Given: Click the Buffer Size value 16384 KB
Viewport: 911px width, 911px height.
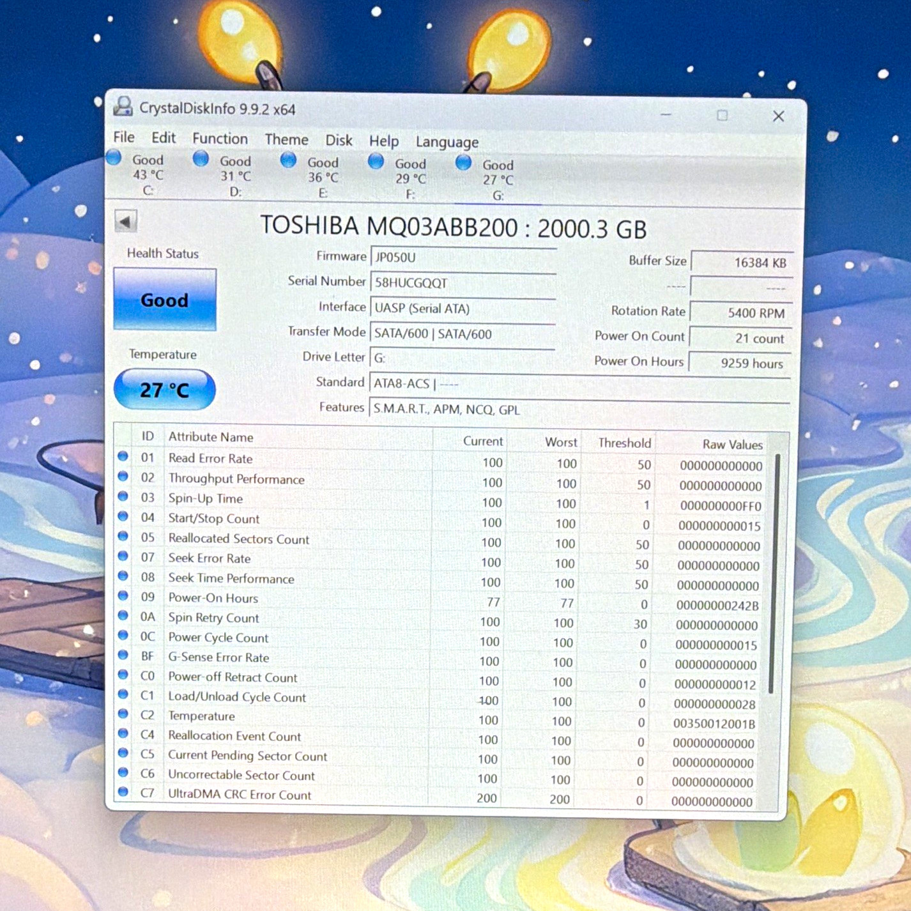Looking at the screenshot, I should pos(742,263).
